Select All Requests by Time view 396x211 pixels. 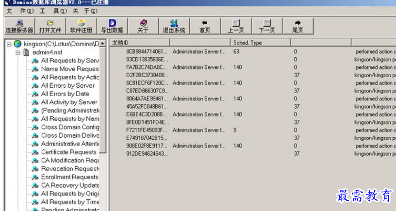point(70,202)
